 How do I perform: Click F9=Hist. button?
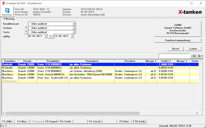(x=124, y=122)
